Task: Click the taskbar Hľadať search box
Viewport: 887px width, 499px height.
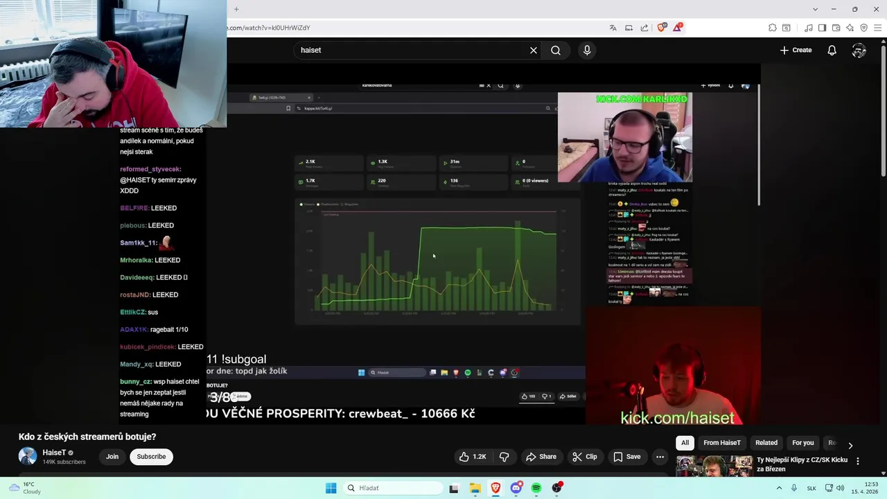Action: 394,488
